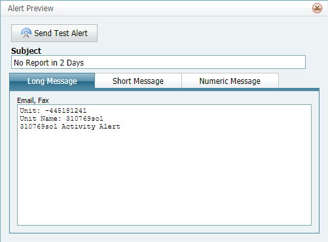The width and height of the screenshot is (328, 242).
Task: Click the broadcast antenna icon beside Send Test Alert
Action: click(x=26, y=33)
